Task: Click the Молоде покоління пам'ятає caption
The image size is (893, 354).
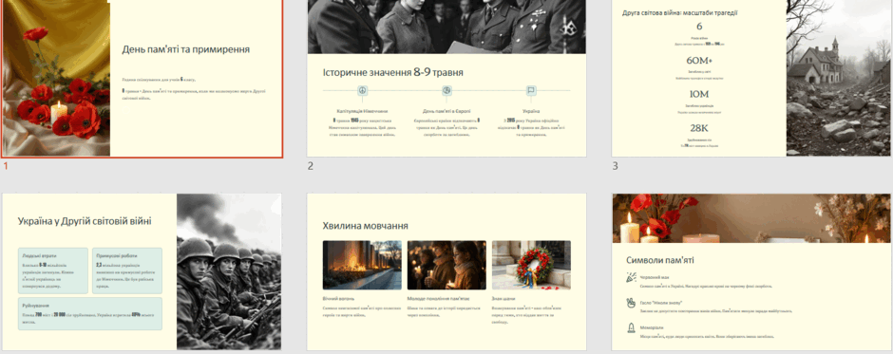Action: tap(439, 298)
